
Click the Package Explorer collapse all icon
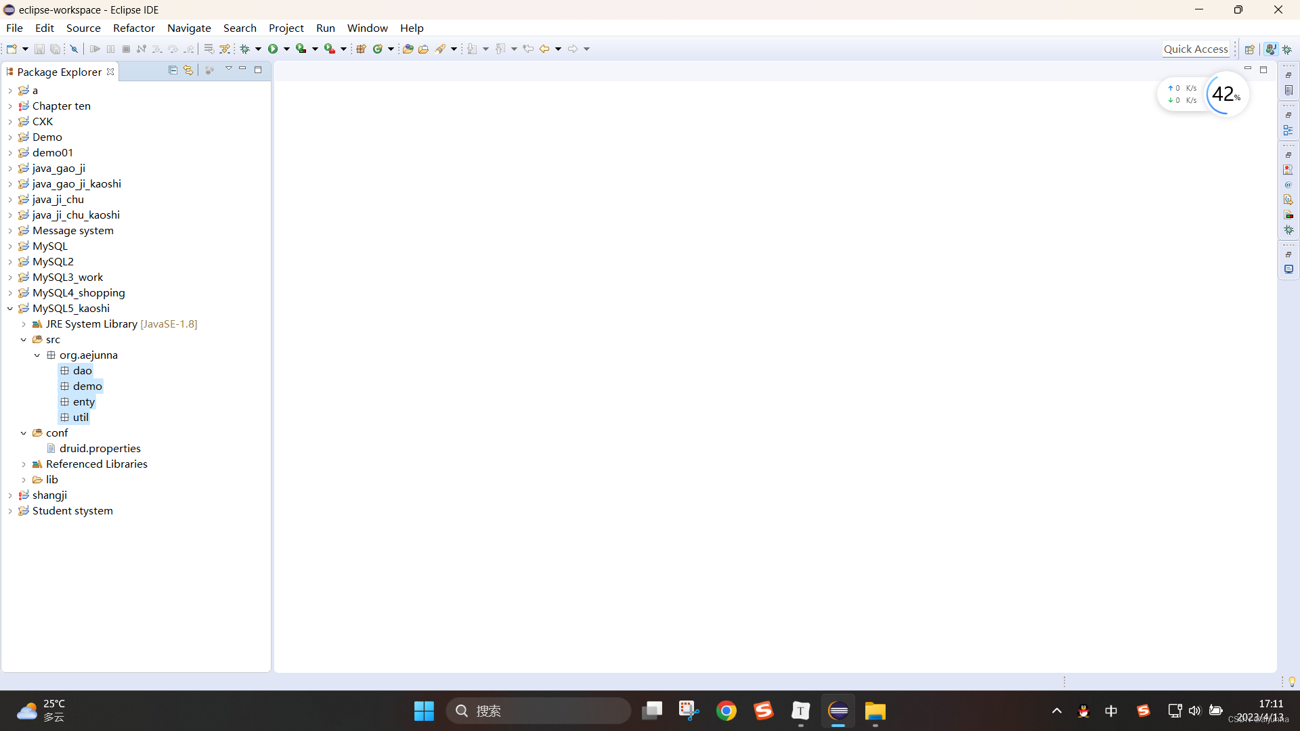click(x=173, y=70)
